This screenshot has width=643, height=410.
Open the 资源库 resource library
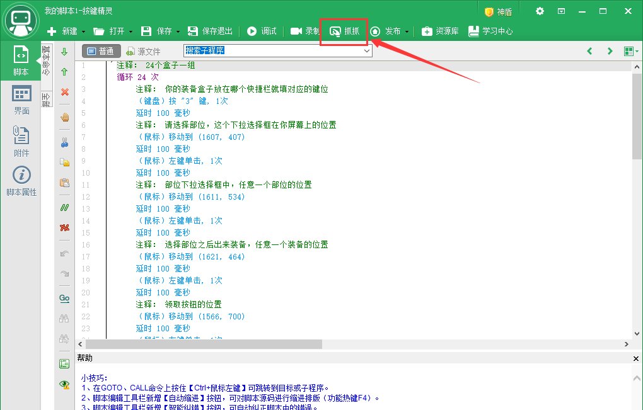(440, 31)
